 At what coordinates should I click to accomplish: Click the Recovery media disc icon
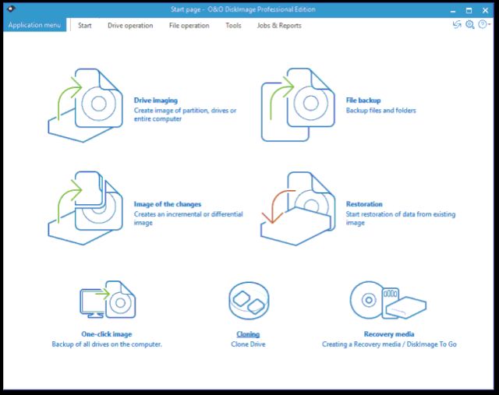pyautogui.click(x=388, y=300)
